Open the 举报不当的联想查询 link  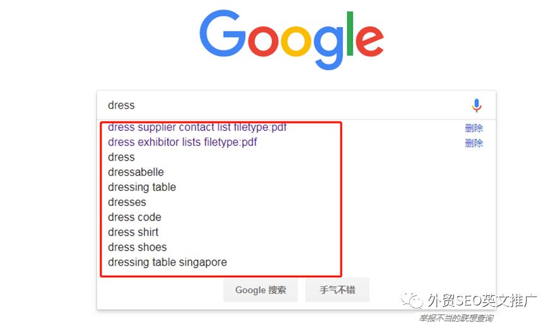click(456, 318)
